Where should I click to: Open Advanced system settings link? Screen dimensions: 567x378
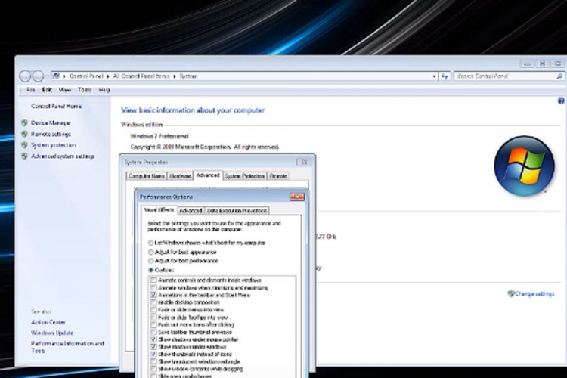click(63, 156)
